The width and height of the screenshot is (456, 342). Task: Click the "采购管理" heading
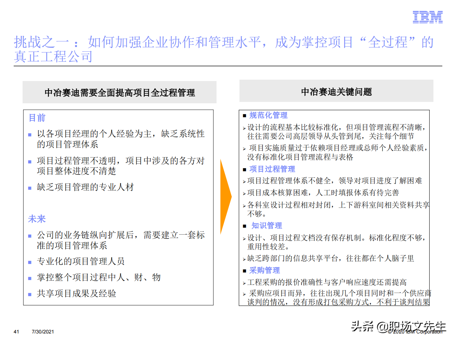pyautogui.click(x=265, y=271)
